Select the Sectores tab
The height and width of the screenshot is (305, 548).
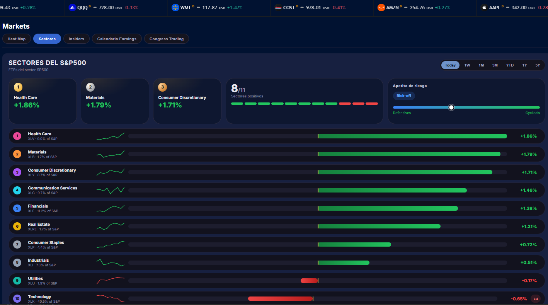pyautogui.click(x=47, y=39)
